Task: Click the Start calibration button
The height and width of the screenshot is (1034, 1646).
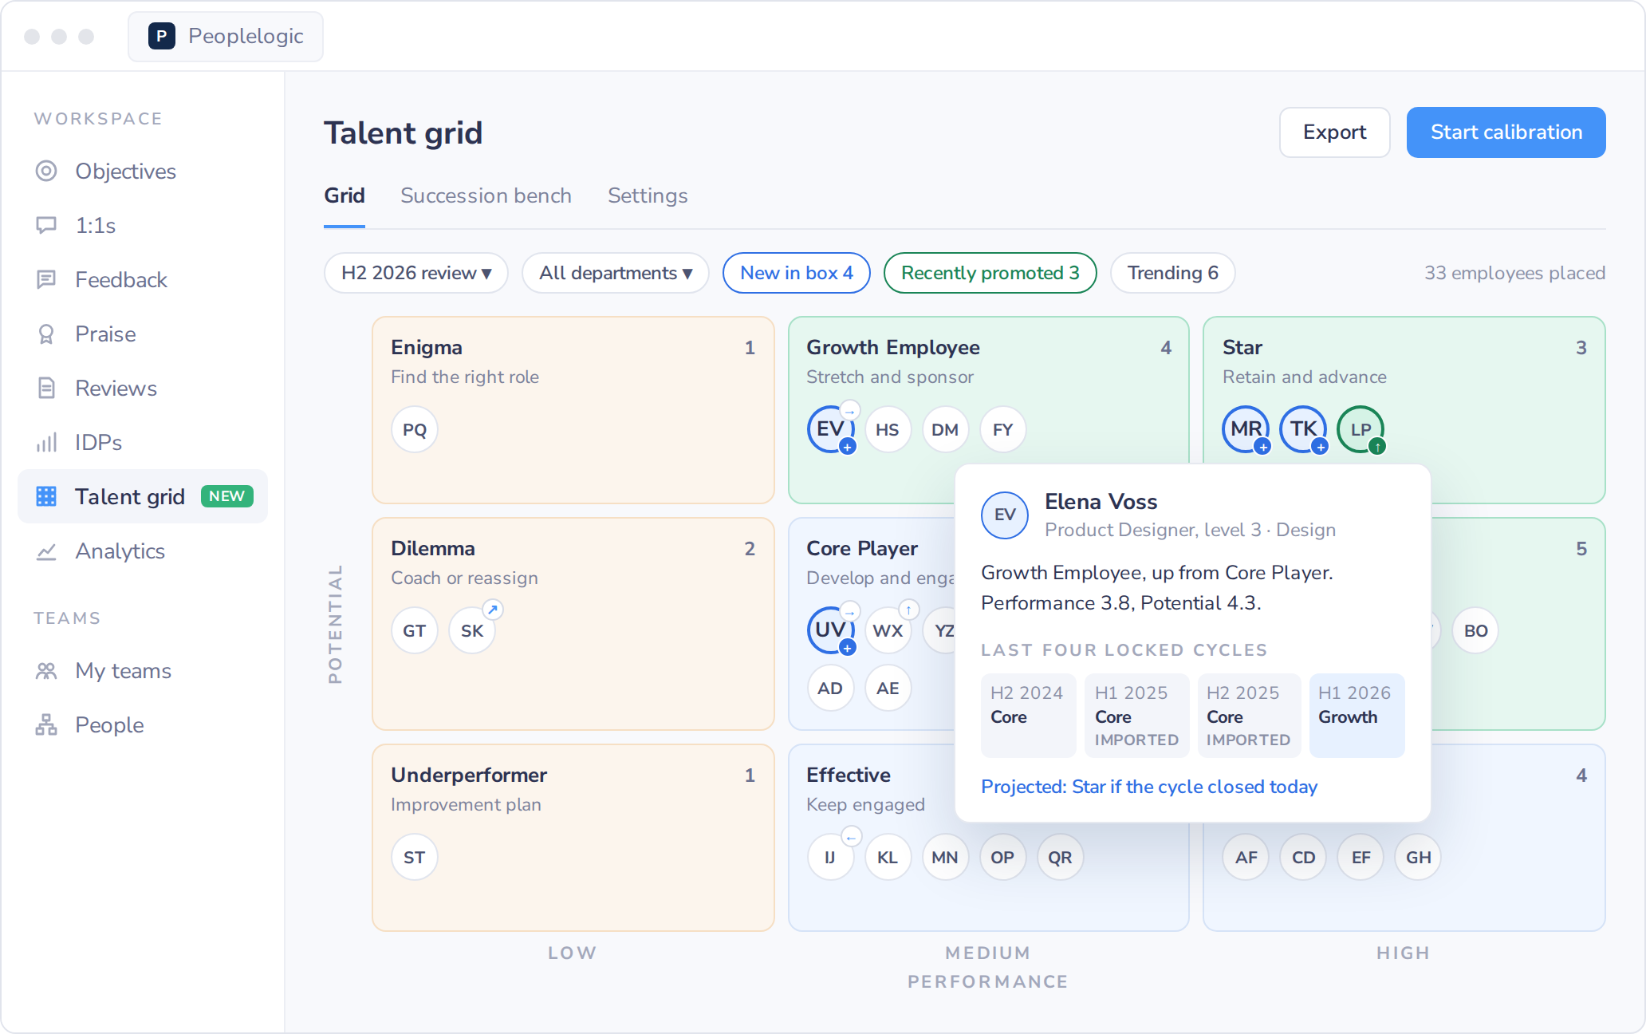Action: 1506,132
